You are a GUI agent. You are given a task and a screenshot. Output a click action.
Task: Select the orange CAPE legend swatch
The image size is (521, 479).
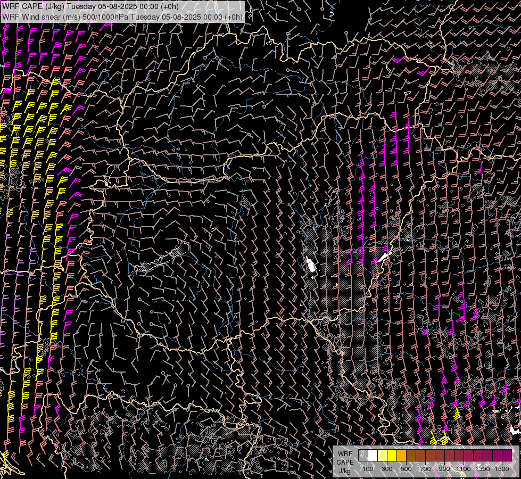click(401, 456)
